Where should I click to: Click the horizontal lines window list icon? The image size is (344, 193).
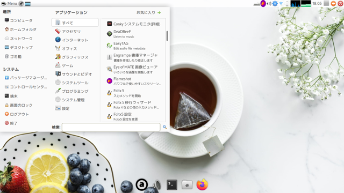pos(326,4)
